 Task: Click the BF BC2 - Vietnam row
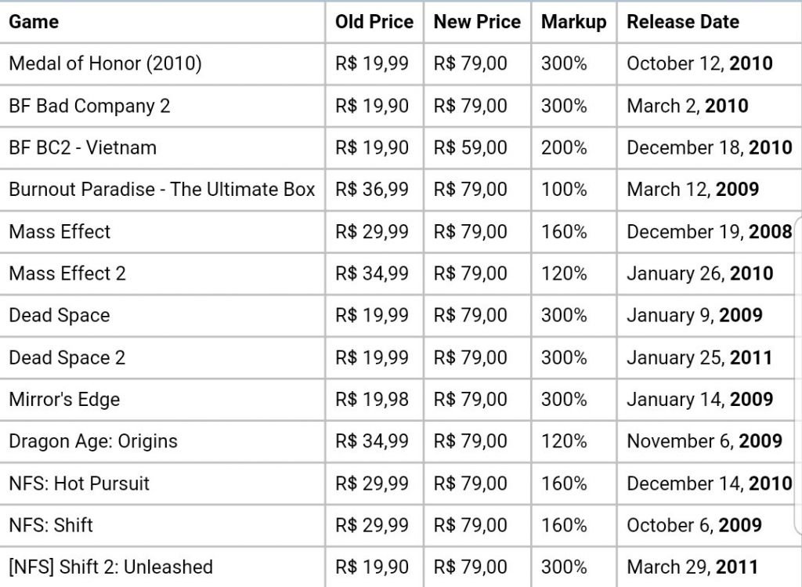pyautogui.click(x=401, y=148)
